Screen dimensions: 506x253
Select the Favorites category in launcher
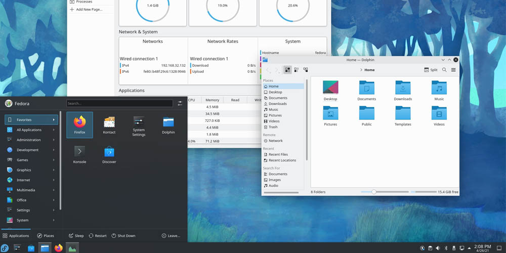(x=31, y=120)
